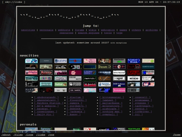182x137 pixels.
Task: Open the PiBB badge
Action: click(x=75, y=84)
